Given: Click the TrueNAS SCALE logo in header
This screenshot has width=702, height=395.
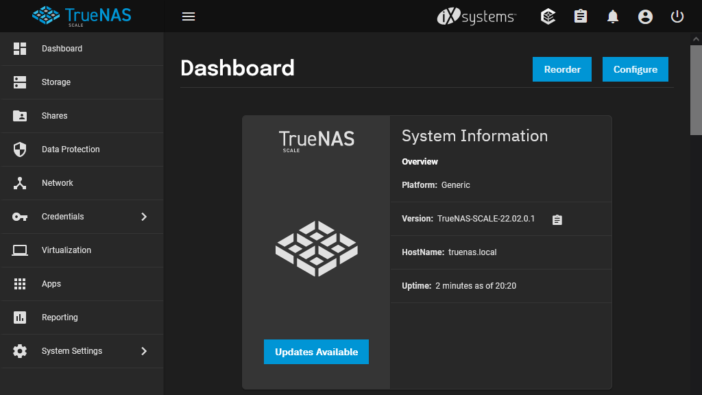Looking at the screenshot, I should point(82,16).
